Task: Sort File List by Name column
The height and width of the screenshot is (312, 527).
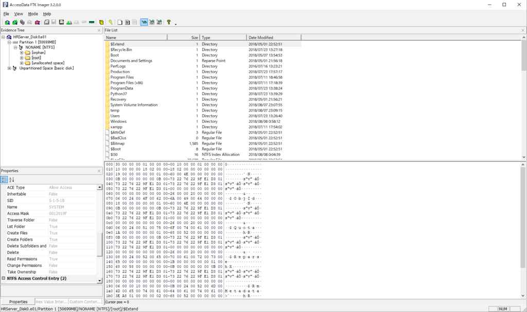Action: 136,38
